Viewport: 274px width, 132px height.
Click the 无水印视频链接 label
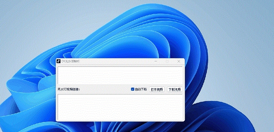coord(68,89)
